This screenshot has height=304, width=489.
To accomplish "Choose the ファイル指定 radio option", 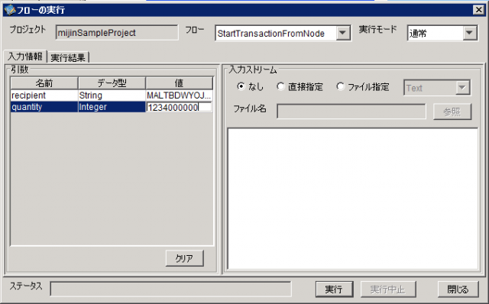I will click(x=340, y=86).
